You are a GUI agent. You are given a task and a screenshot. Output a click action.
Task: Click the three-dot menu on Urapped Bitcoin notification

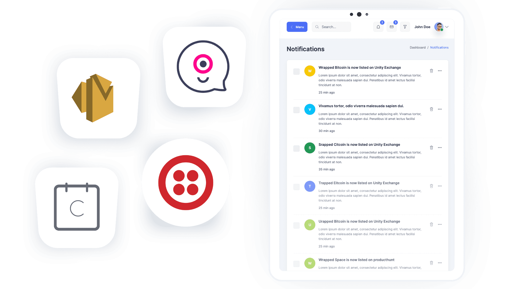(x=440, y=225)
